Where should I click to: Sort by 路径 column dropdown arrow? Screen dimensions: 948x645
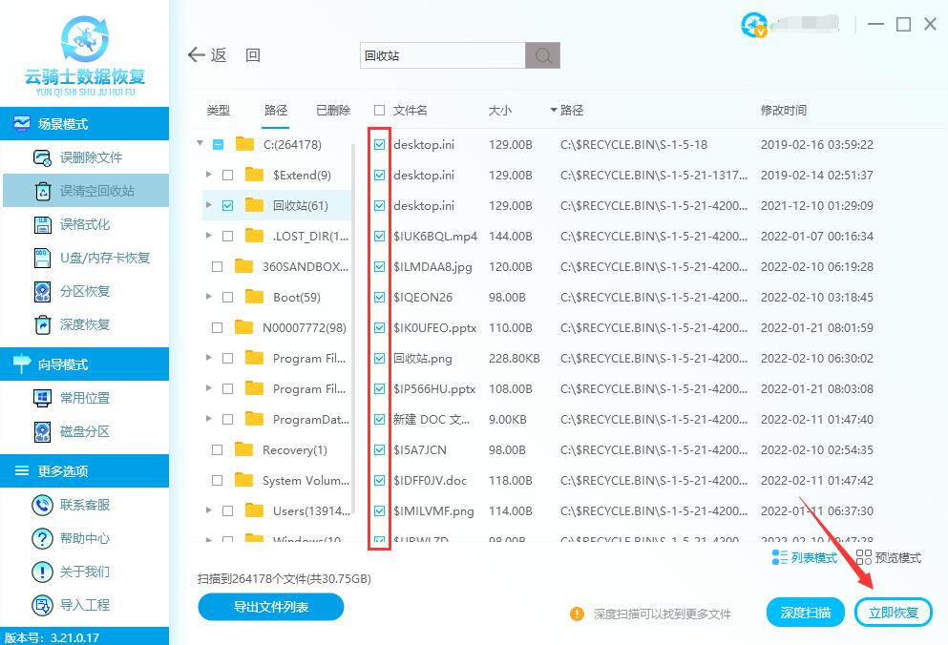[553, 110]
